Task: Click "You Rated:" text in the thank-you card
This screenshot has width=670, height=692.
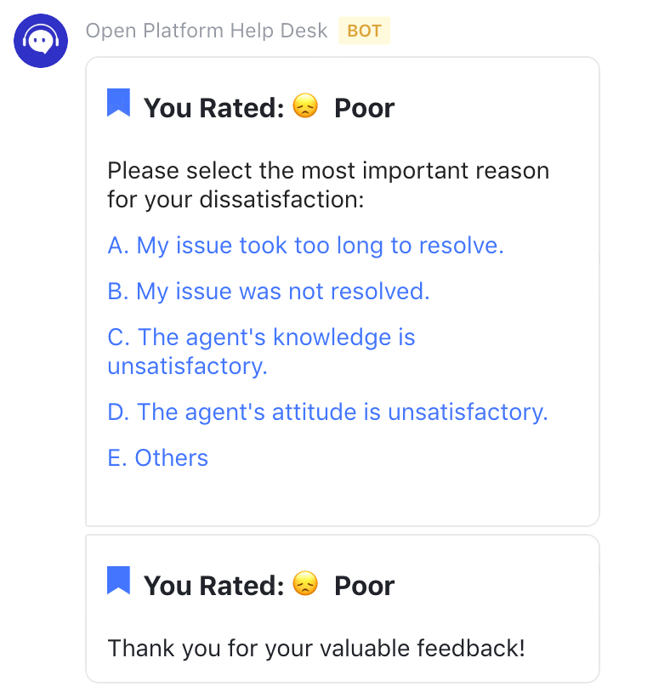Action: [213, 586]
